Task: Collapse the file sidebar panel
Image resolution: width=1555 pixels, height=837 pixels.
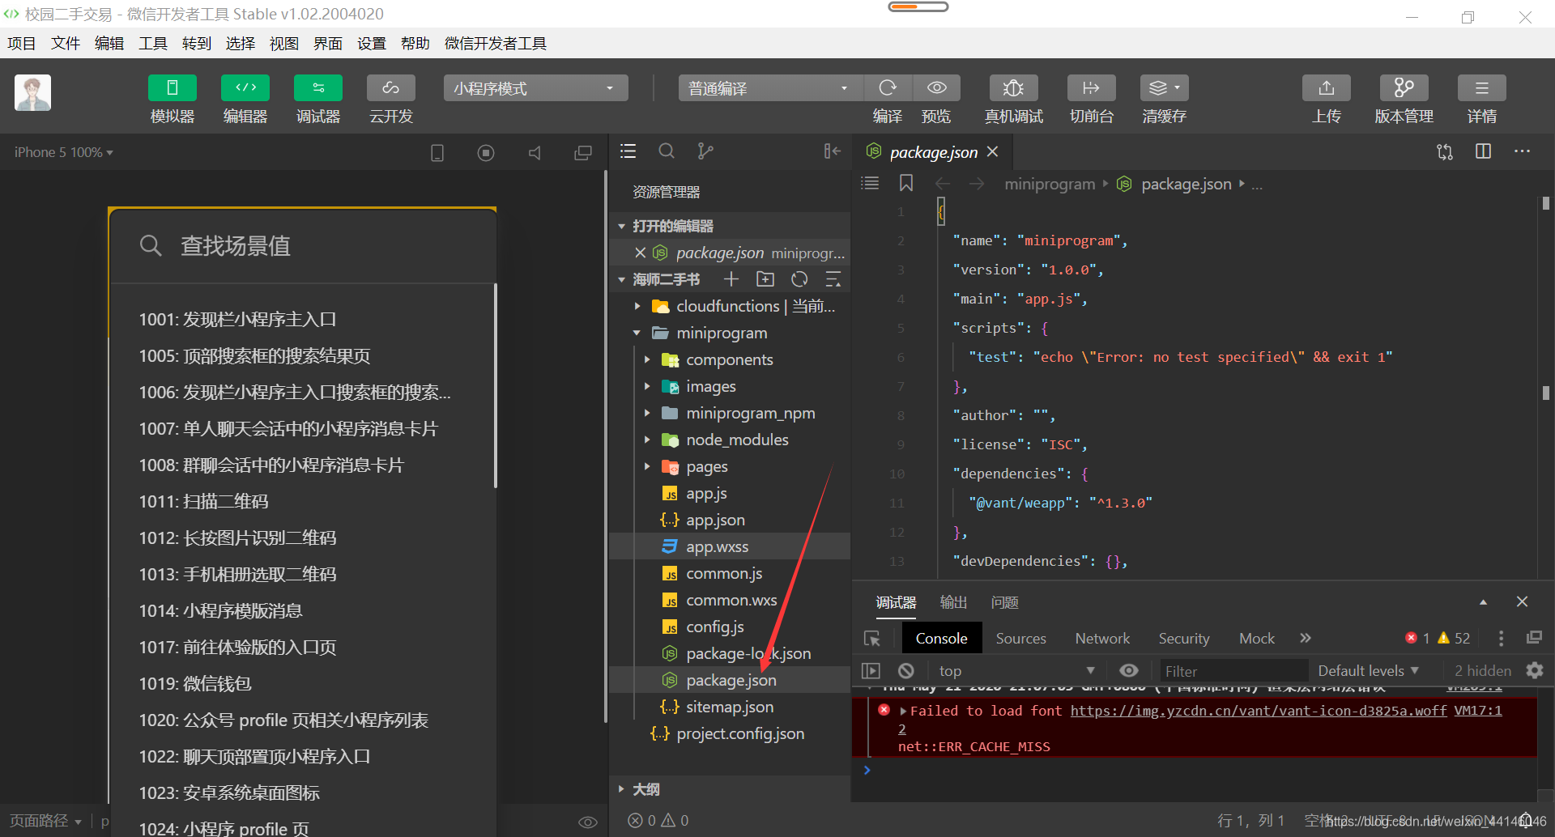Action: [x=832, y=151]
